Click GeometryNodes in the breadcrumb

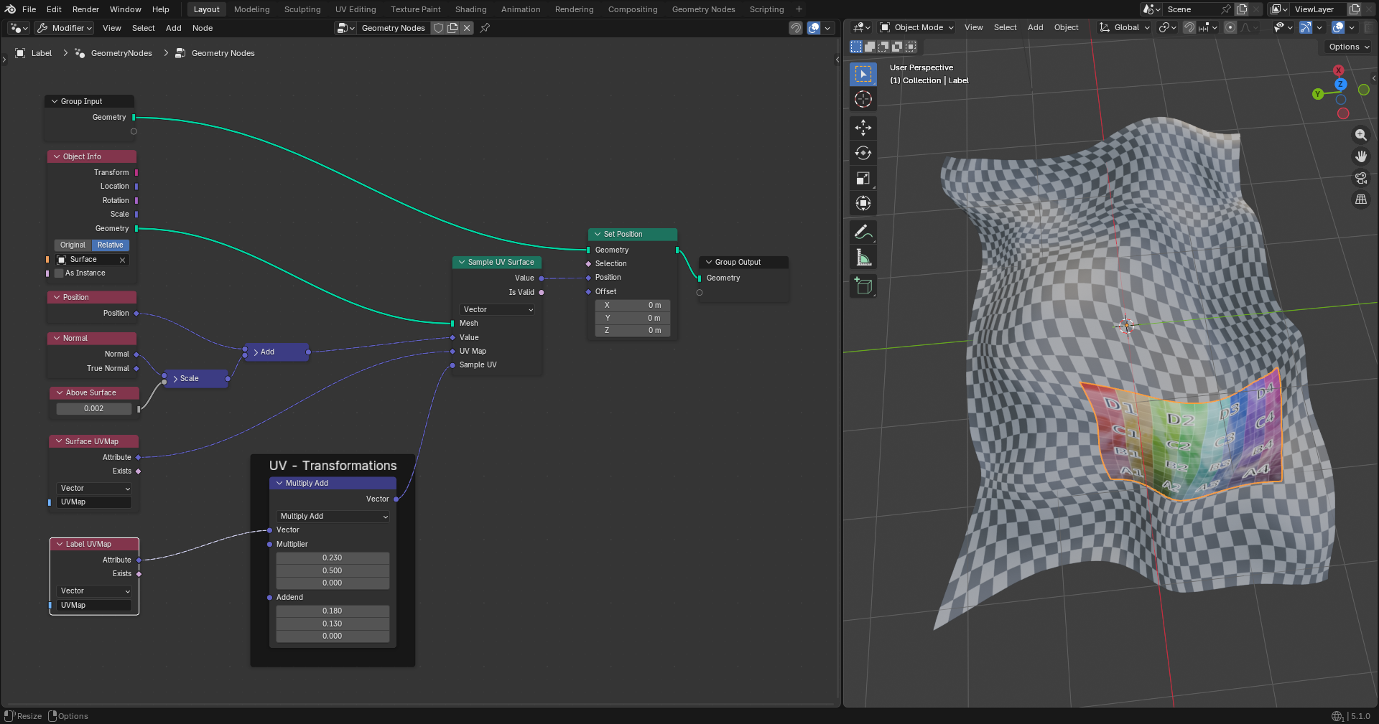pyautogui.click(x=121, y=53)
